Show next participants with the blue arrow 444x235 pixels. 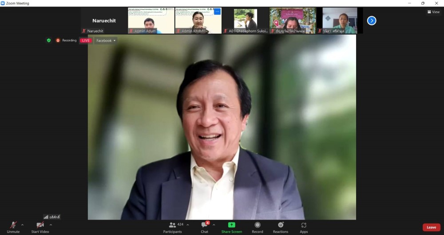point(372,20)
